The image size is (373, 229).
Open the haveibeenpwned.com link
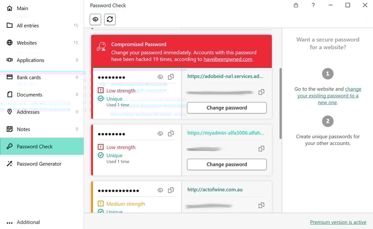tap(228, 59)
